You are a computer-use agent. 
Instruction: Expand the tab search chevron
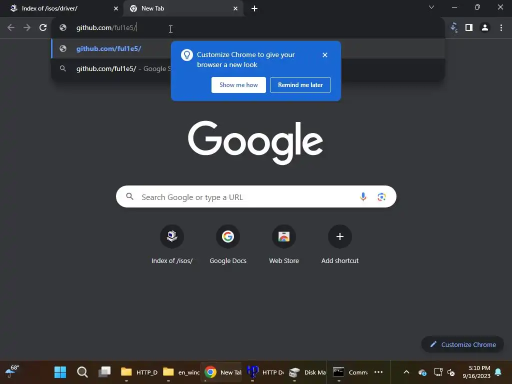tap(431, 7)
